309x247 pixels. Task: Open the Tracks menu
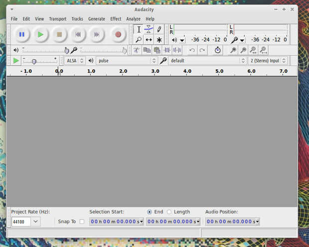77,19
